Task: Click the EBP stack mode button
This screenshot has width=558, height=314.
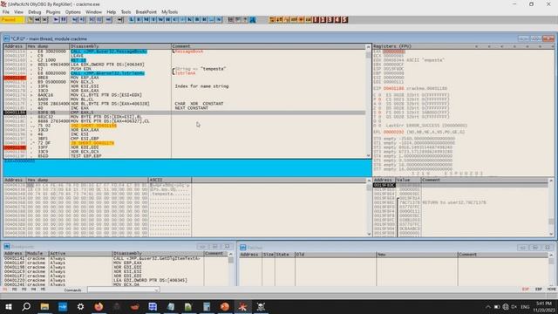Action: (539, 290)
